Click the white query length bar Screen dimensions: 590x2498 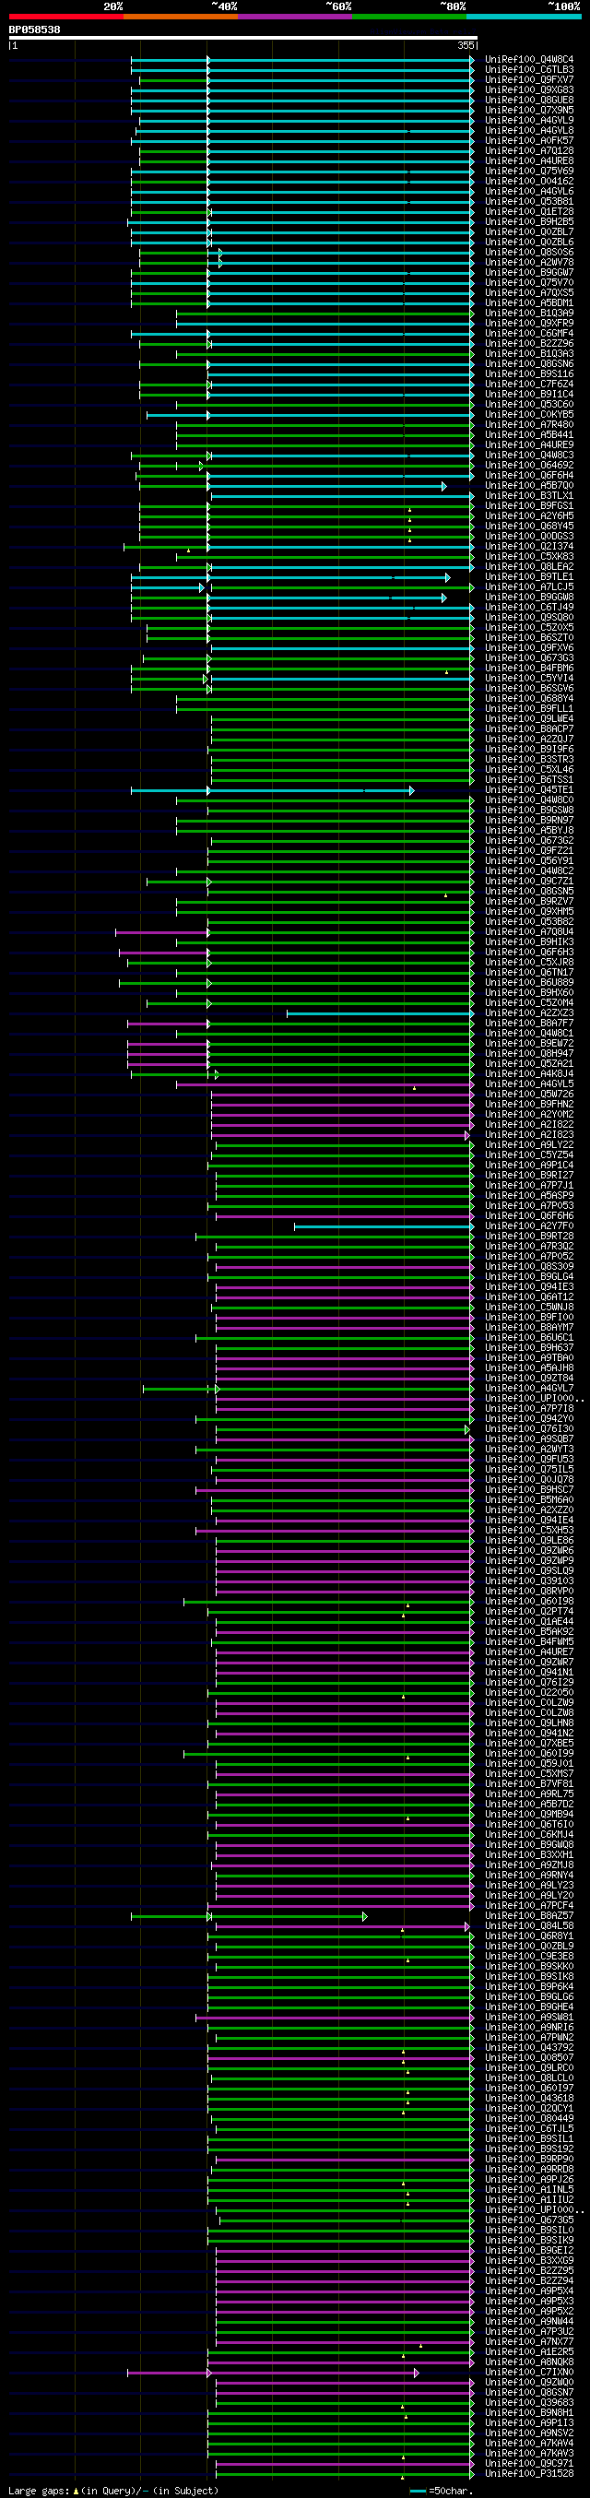tap(243, 38)
